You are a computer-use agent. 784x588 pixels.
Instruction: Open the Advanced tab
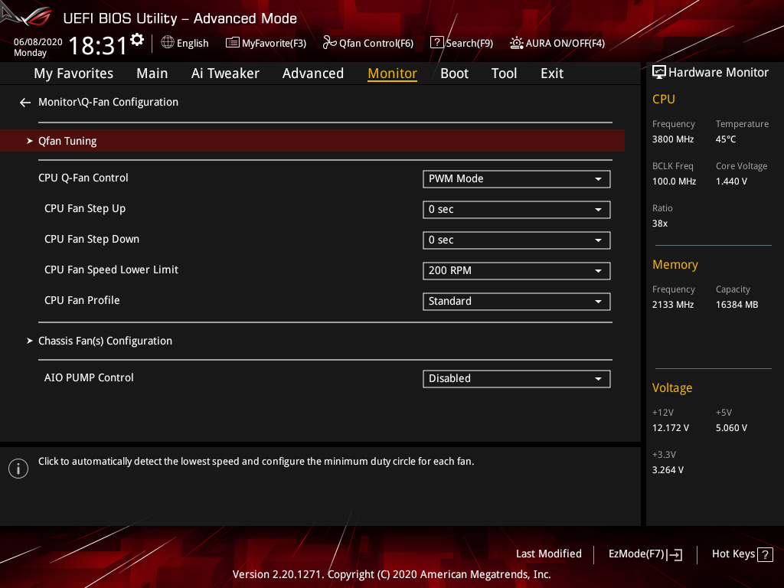[313, 73]
